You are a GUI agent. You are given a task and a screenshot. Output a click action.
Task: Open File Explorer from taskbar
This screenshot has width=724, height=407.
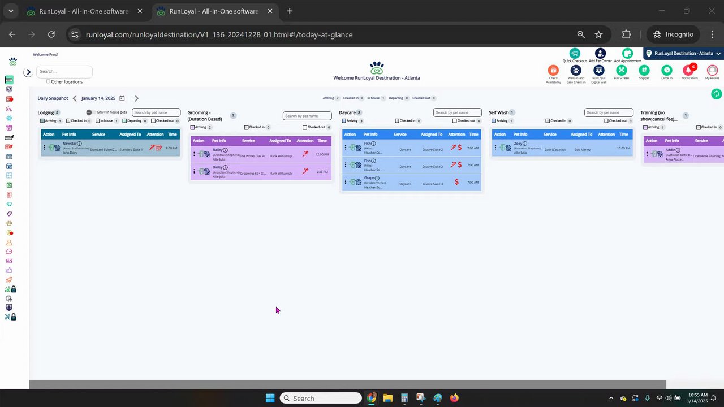387,398
